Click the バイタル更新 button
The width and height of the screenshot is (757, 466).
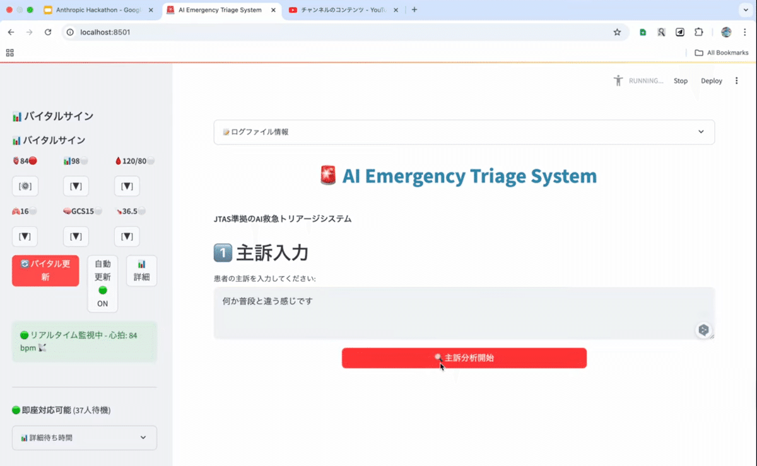tap(45, 271)
